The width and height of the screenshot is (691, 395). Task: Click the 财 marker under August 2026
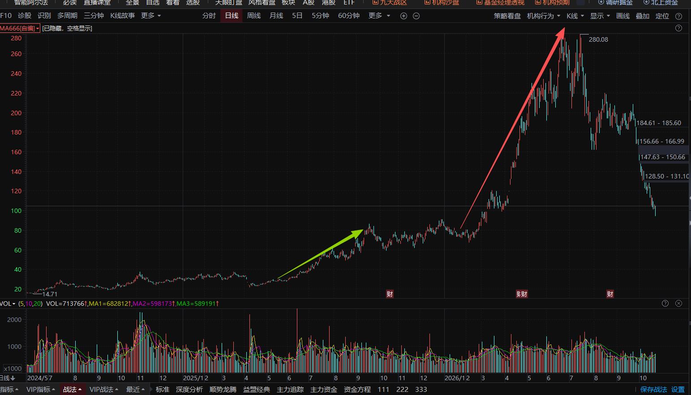tap(610, 294)
